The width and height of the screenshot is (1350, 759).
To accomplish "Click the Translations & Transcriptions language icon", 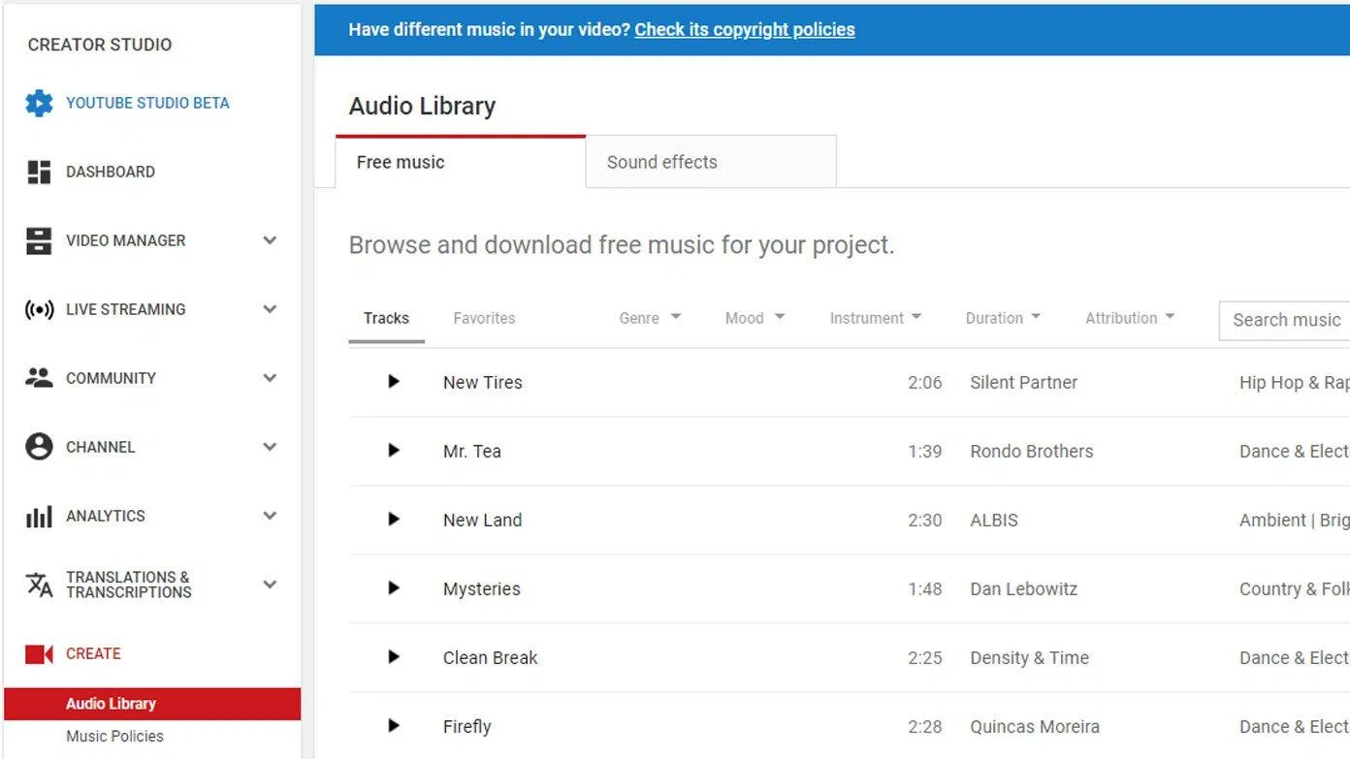I will (39, 585).
